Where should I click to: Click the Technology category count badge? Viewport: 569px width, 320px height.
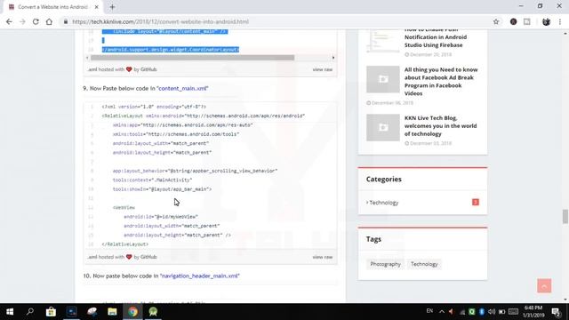pos(476,202)
